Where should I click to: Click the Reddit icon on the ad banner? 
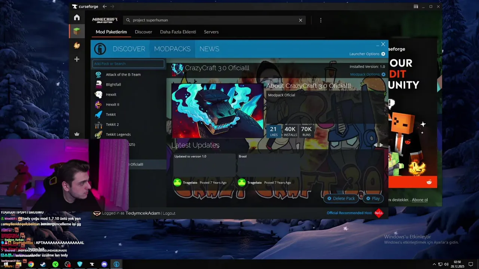429,182
